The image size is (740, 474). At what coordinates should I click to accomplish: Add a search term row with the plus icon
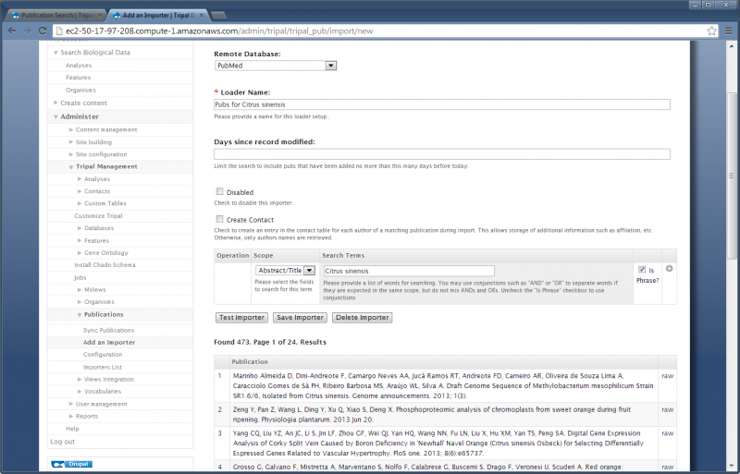coord(669,268)
